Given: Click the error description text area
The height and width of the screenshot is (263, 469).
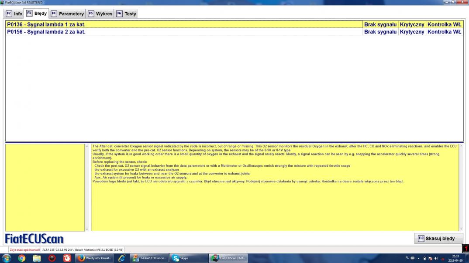Looking at the screenshot, I should pyautogui.click(x=275, y=188).
